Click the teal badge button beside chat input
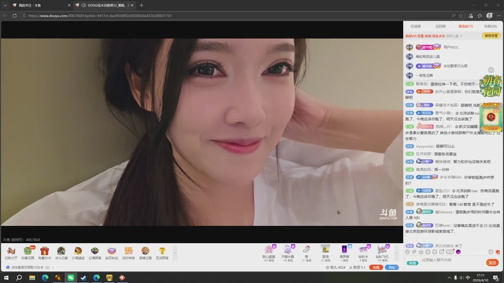The height and width of the screenshot is (283, 504). [413, 263]
